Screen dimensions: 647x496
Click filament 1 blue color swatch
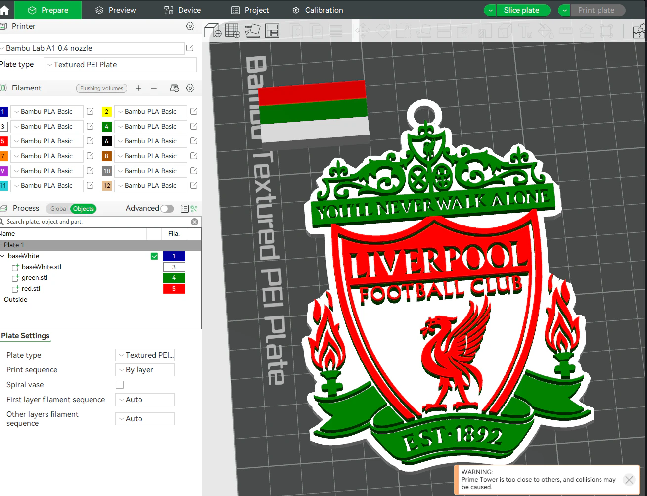(3, 111)
